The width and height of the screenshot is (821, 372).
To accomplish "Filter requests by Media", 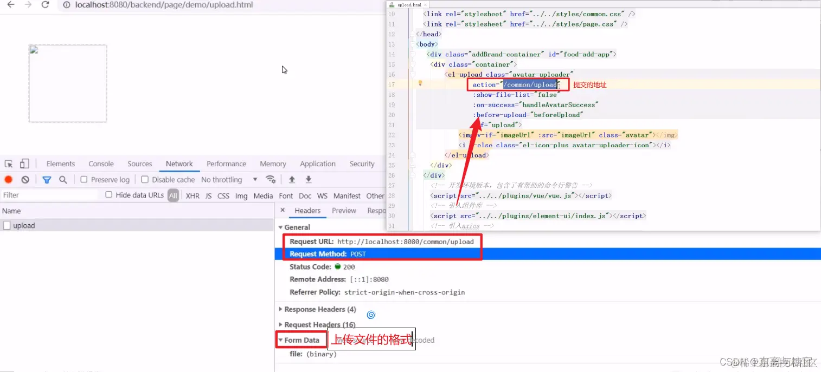I will click(263, 196).
